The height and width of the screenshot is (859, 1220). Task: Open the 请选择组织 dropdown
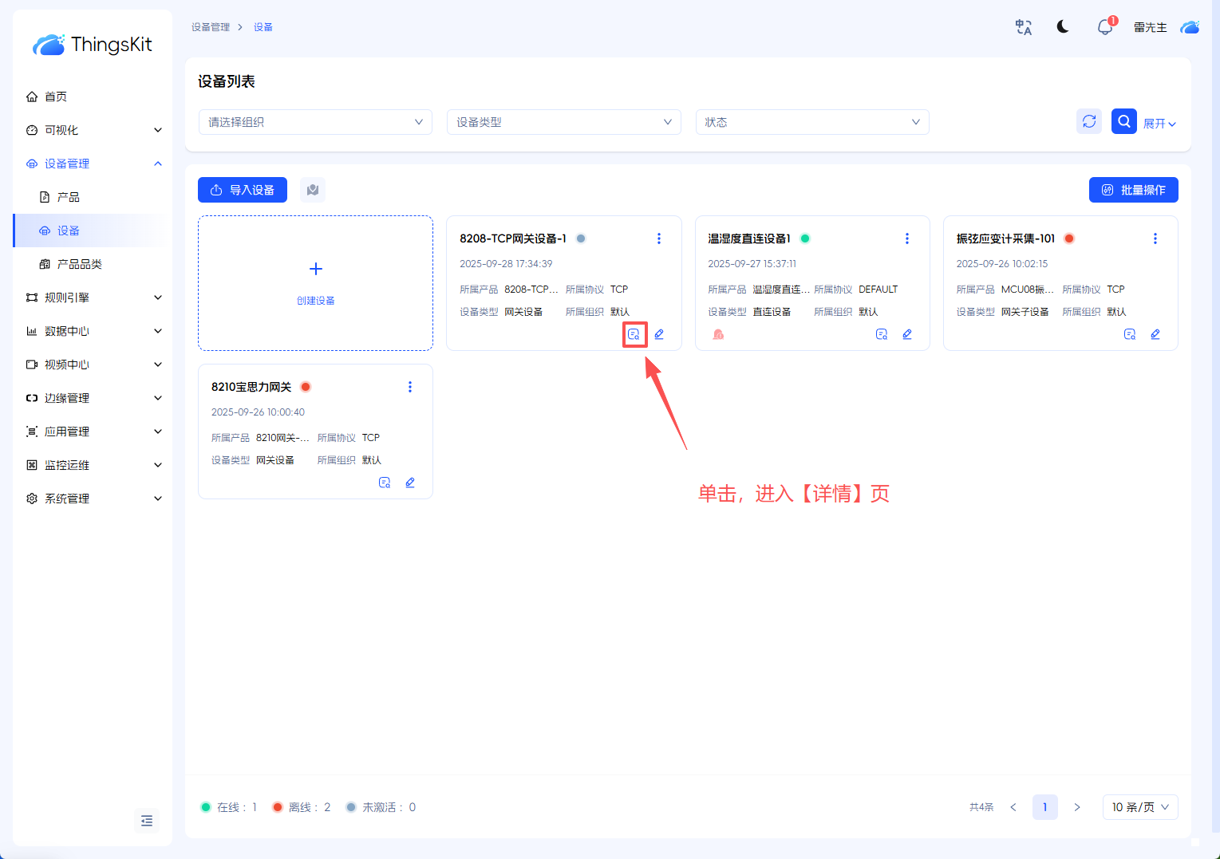315,122
